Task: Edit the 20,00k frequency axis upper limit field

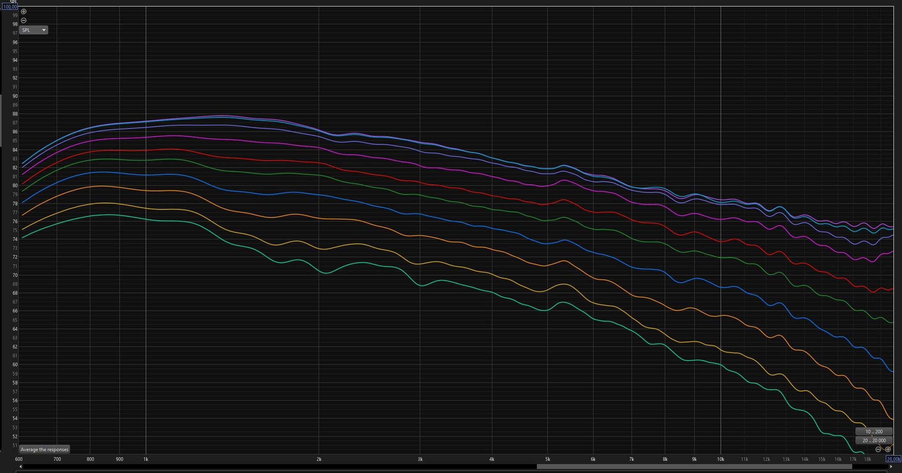Action: (894, 459)
